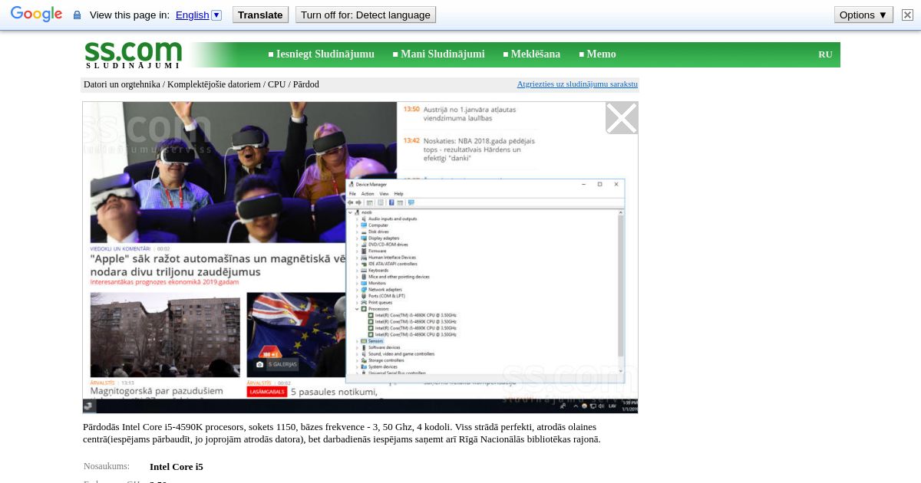Viewport: 921px width, 483px height.
Task: Click 'Turn off for: Detect language' button
Action: [365, 15]
